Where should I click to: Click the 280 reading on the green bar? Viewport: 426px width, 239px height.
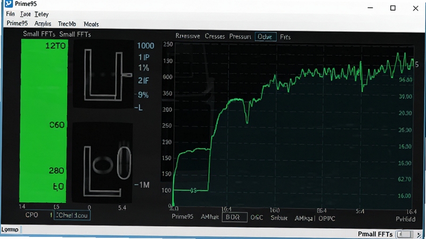coord(56,170)
